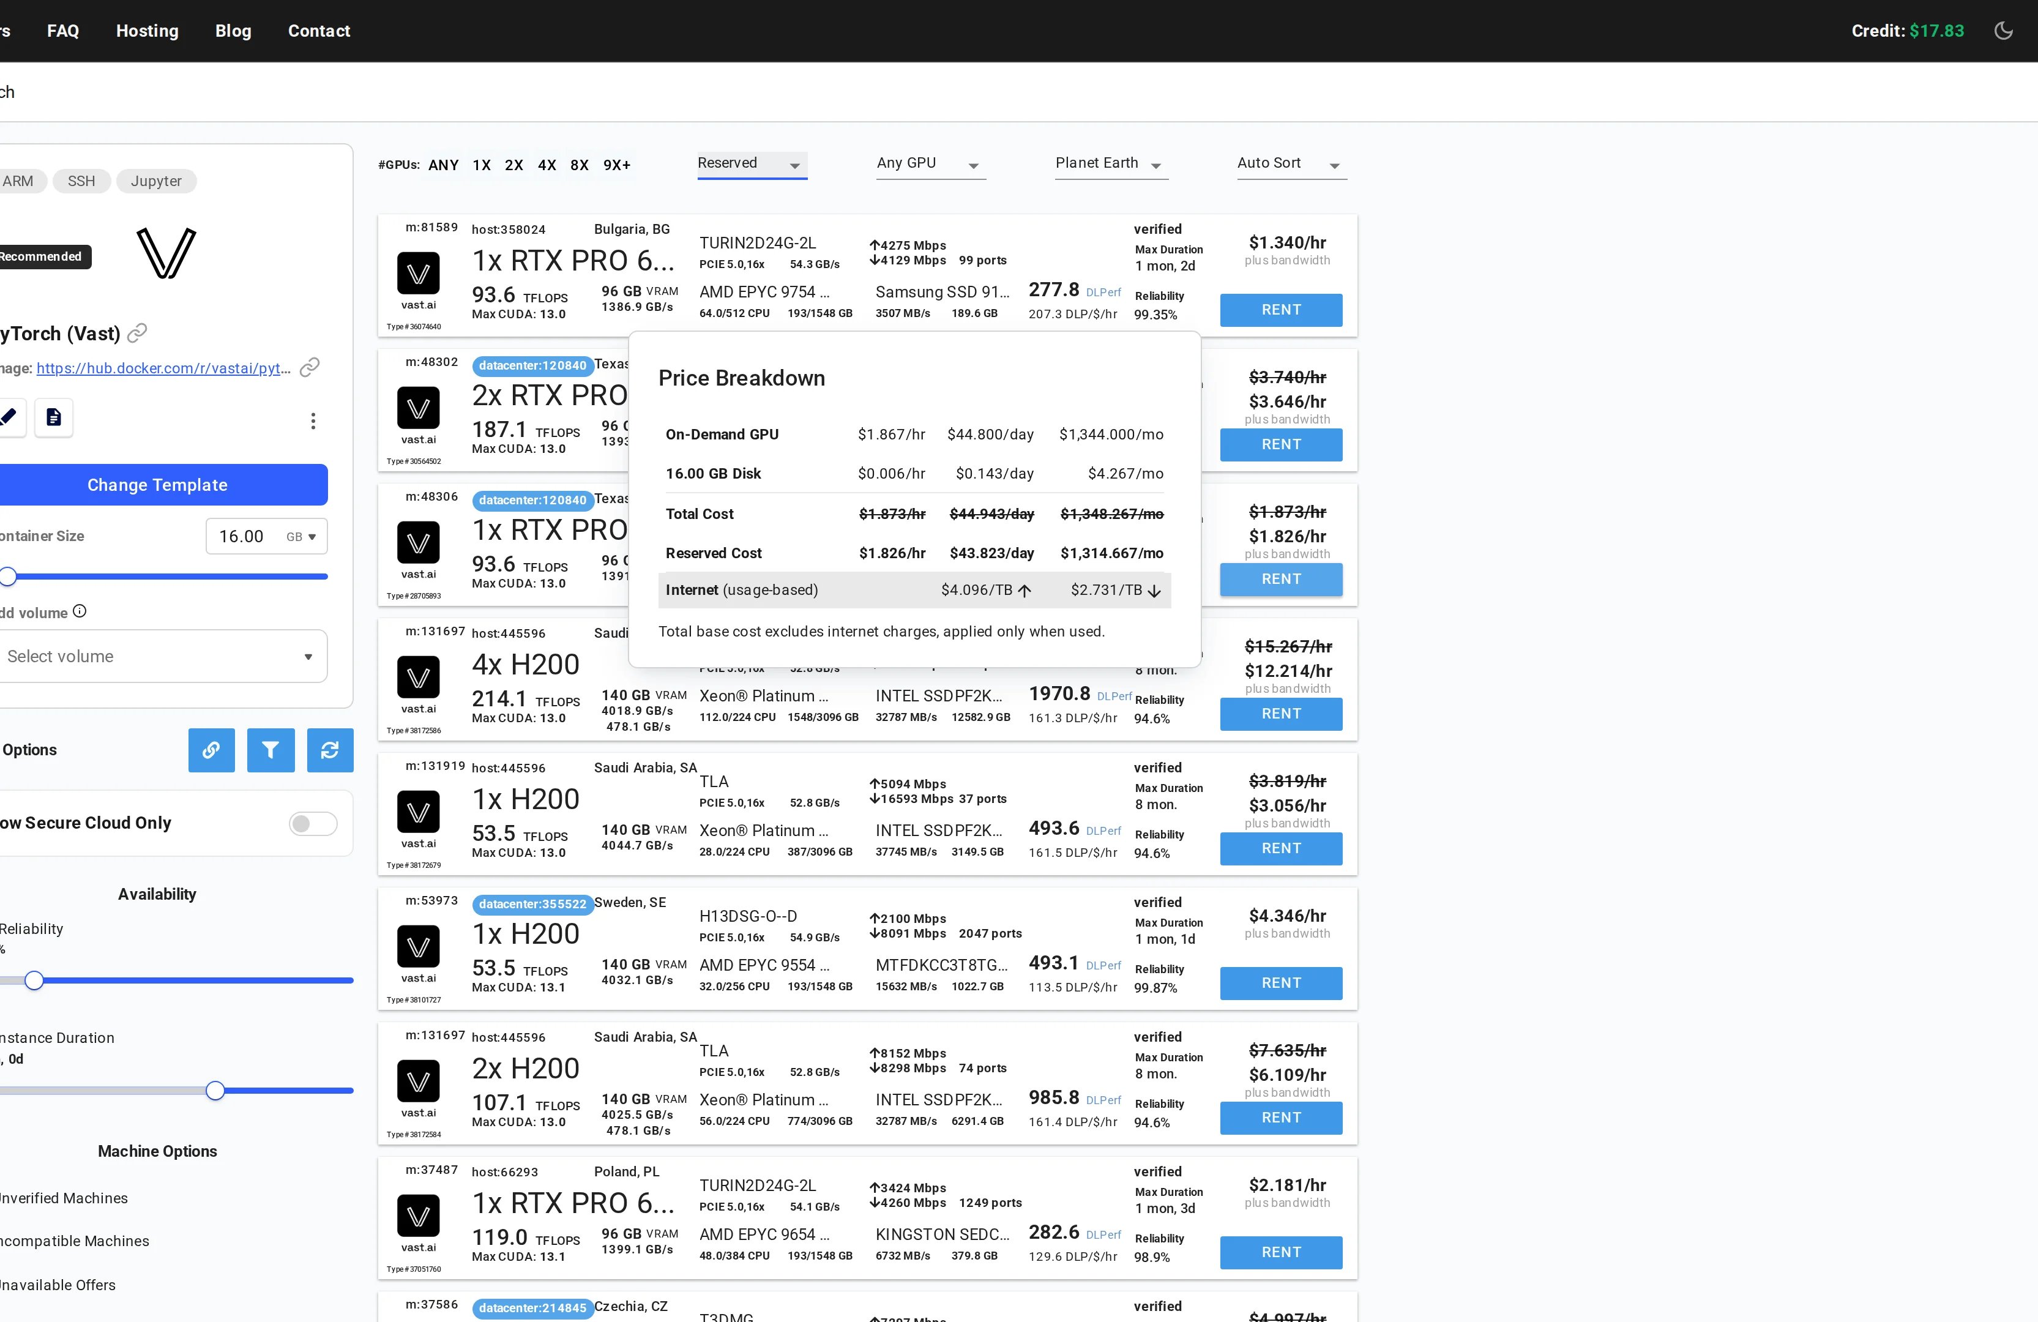Toggle Show Secure Cloud Only switch
Screen dimensions: 2038x1322
pyautogui.click(x=313, y=824)
